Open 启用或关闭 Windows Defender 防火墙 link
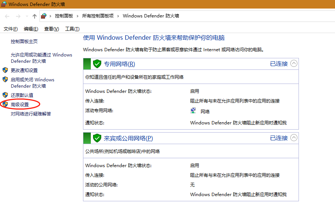The image size is (335, 218). [32, 83]
